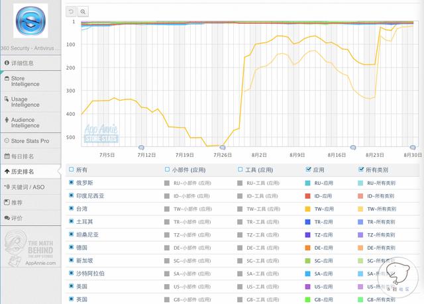This screenshot has height=304, width=424.
Task: Enable the 小部件 (应用) column checkbox
Action: [167, 170]
